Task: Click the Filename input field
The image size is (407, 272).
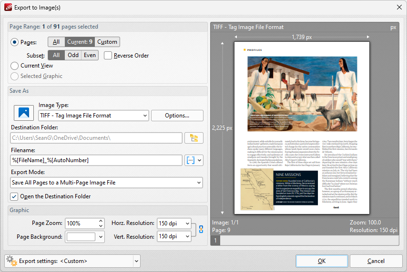Action: tap(96, 160)
